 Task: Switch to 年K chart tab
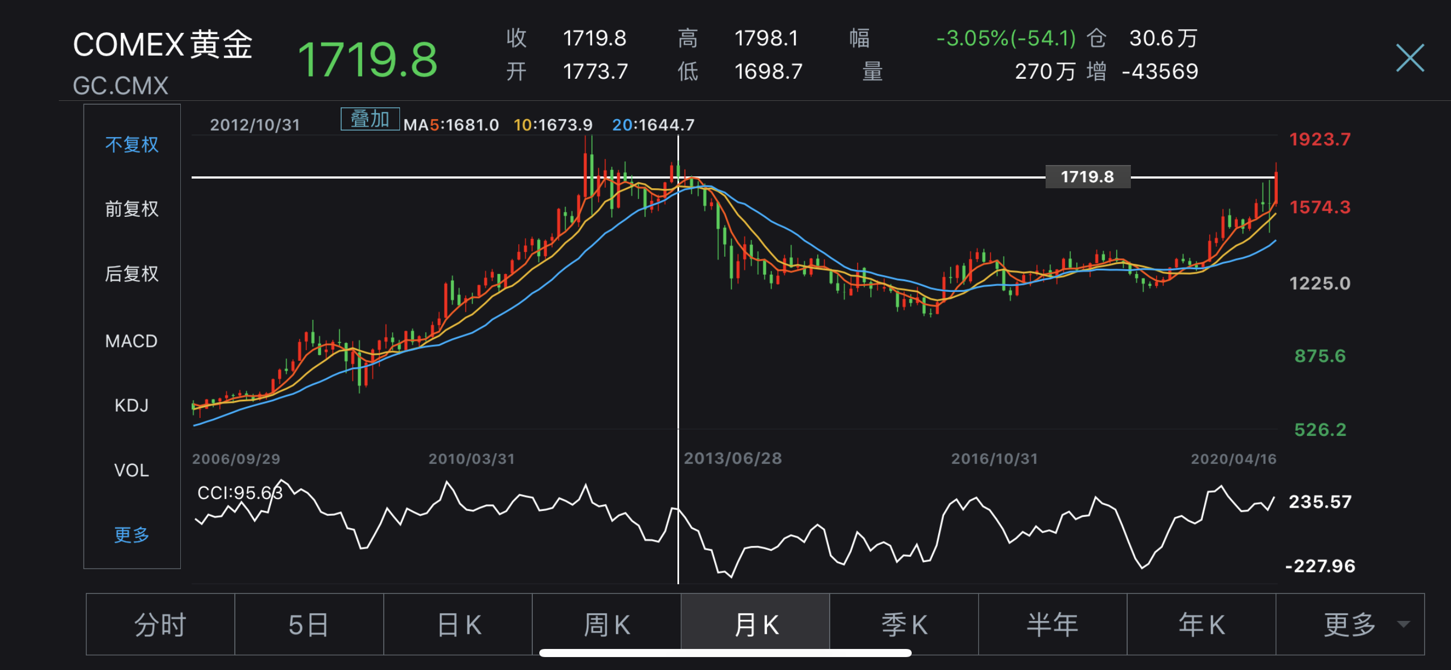pos(1202,624)
